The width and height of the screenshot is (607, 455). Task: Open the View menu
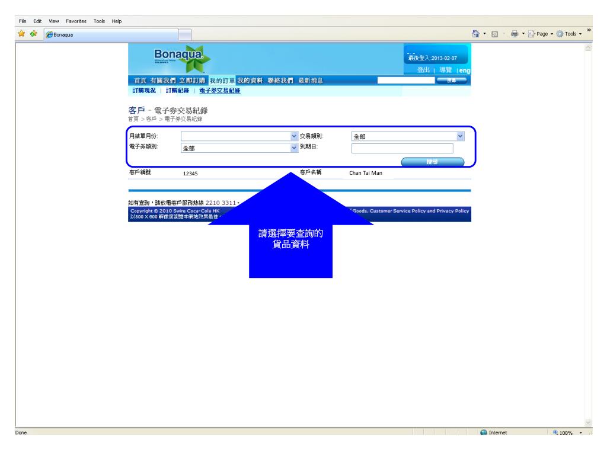pyautogui.click(x=54, y=21)
